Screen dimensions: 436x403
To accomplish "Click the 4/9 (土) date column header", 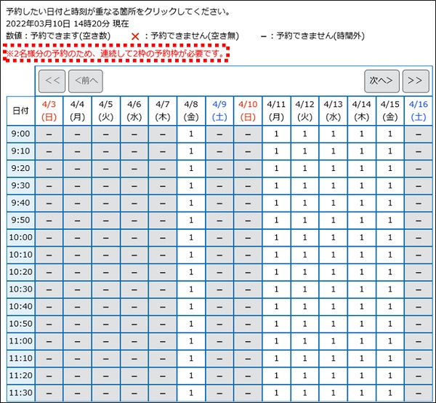I will [x=219, y=111].
